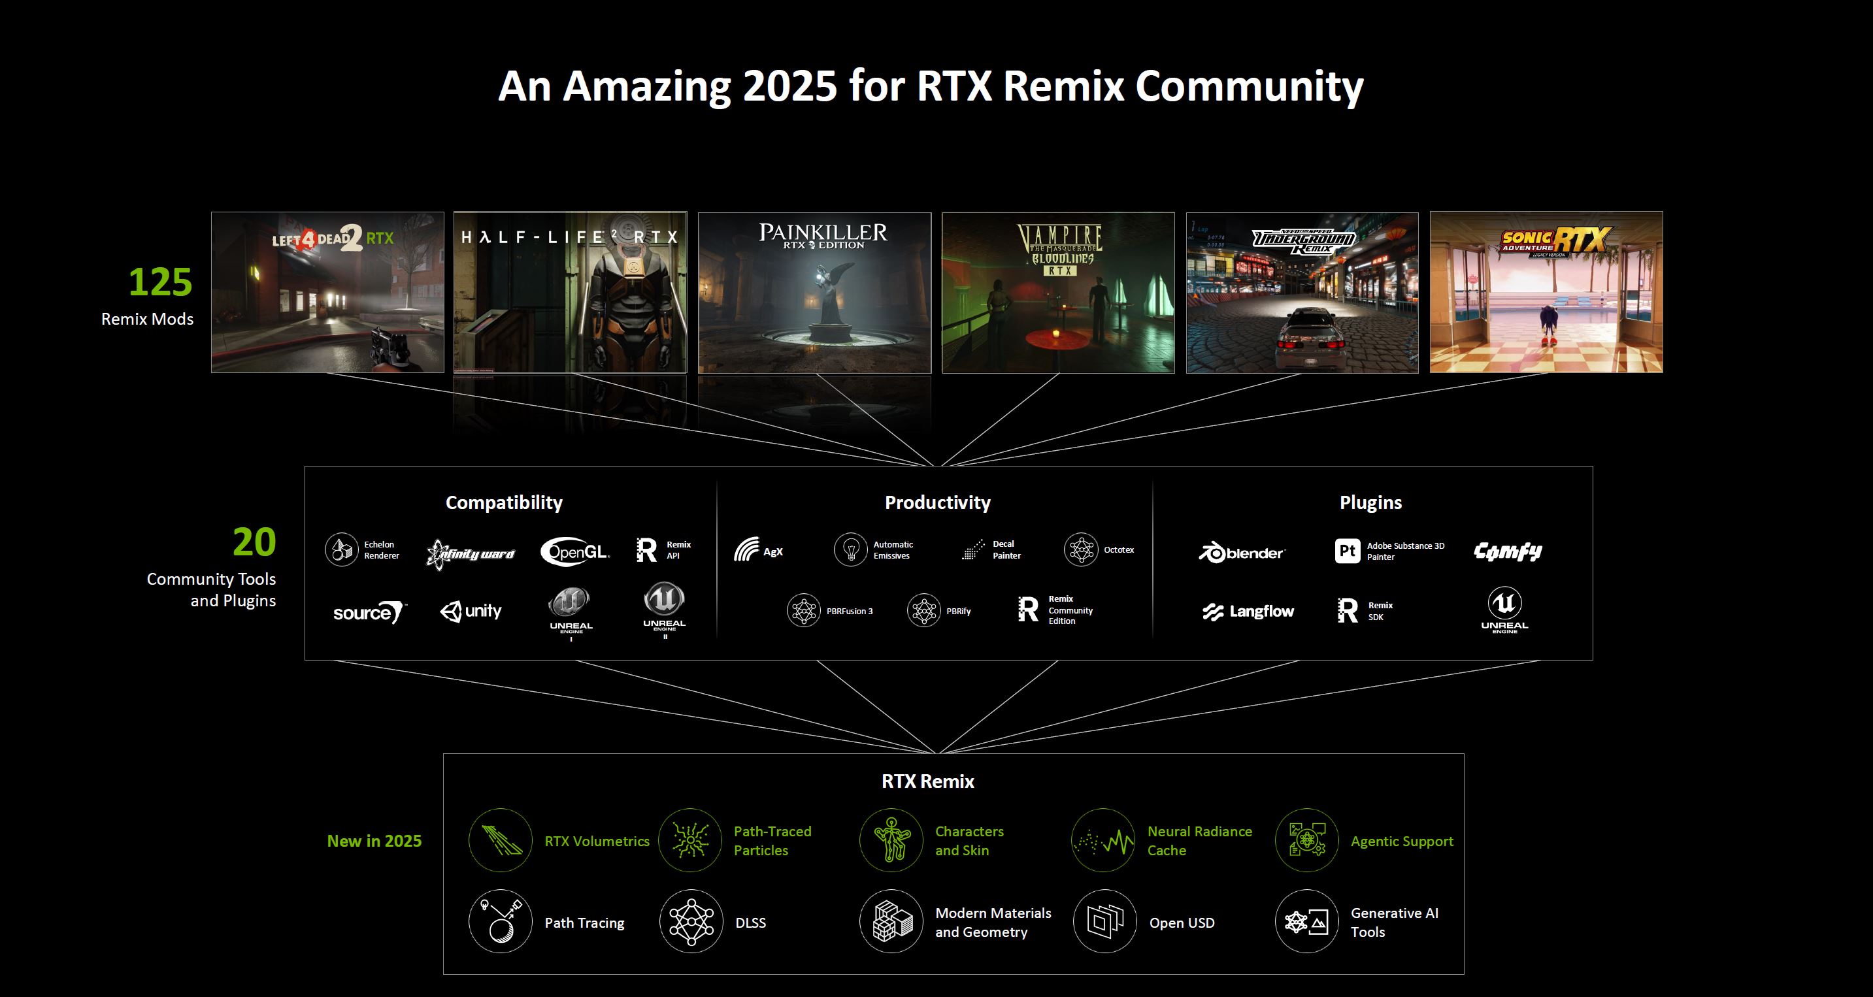Click the Productivity section heading
Image resolution: width=1873 pixels, height=997 pixels.
point(937,502)
